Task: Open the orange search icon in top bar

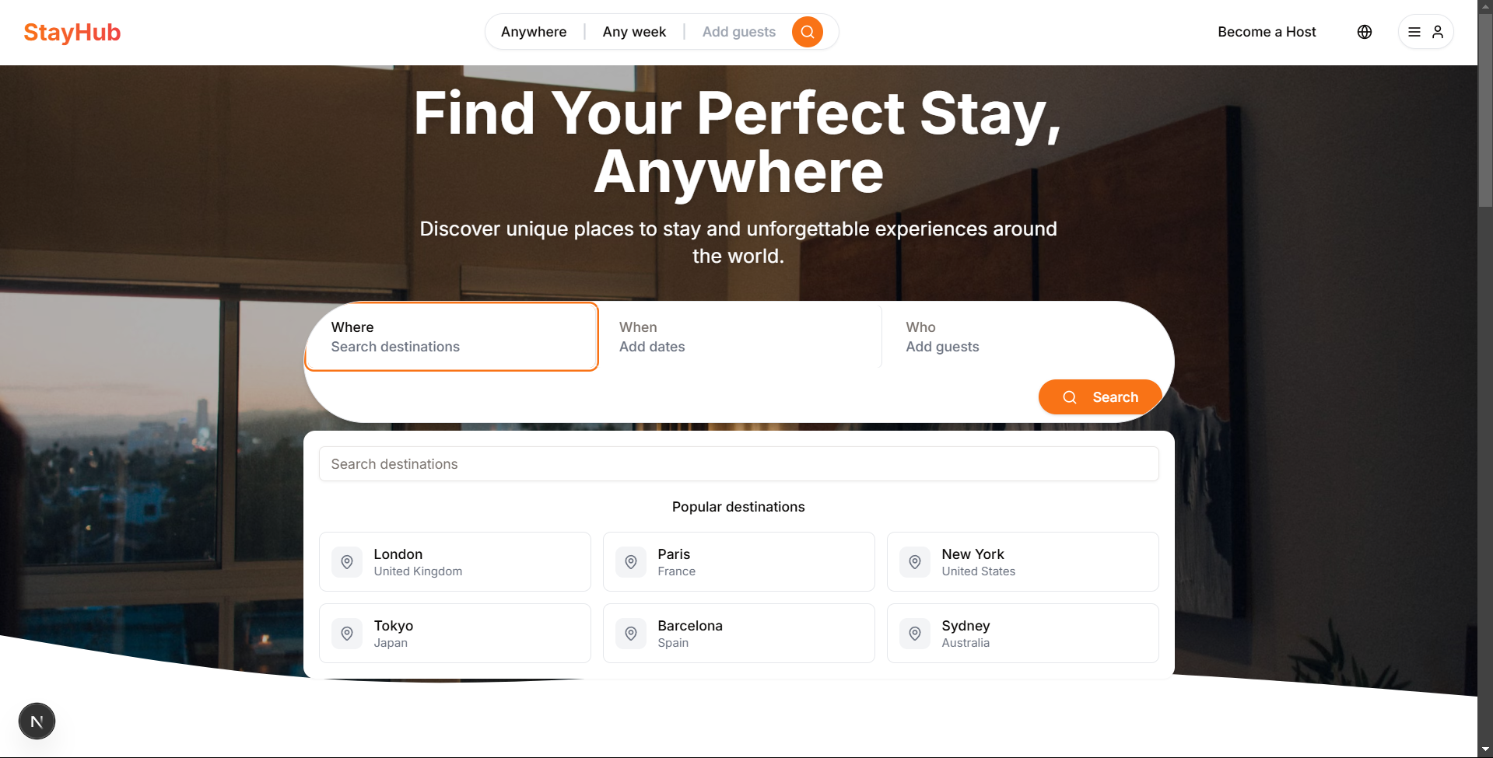Action: [807, 32]
